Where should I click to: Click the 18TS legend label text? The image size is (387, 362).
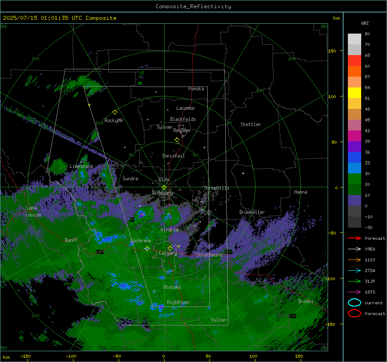(x=370, y=292)
